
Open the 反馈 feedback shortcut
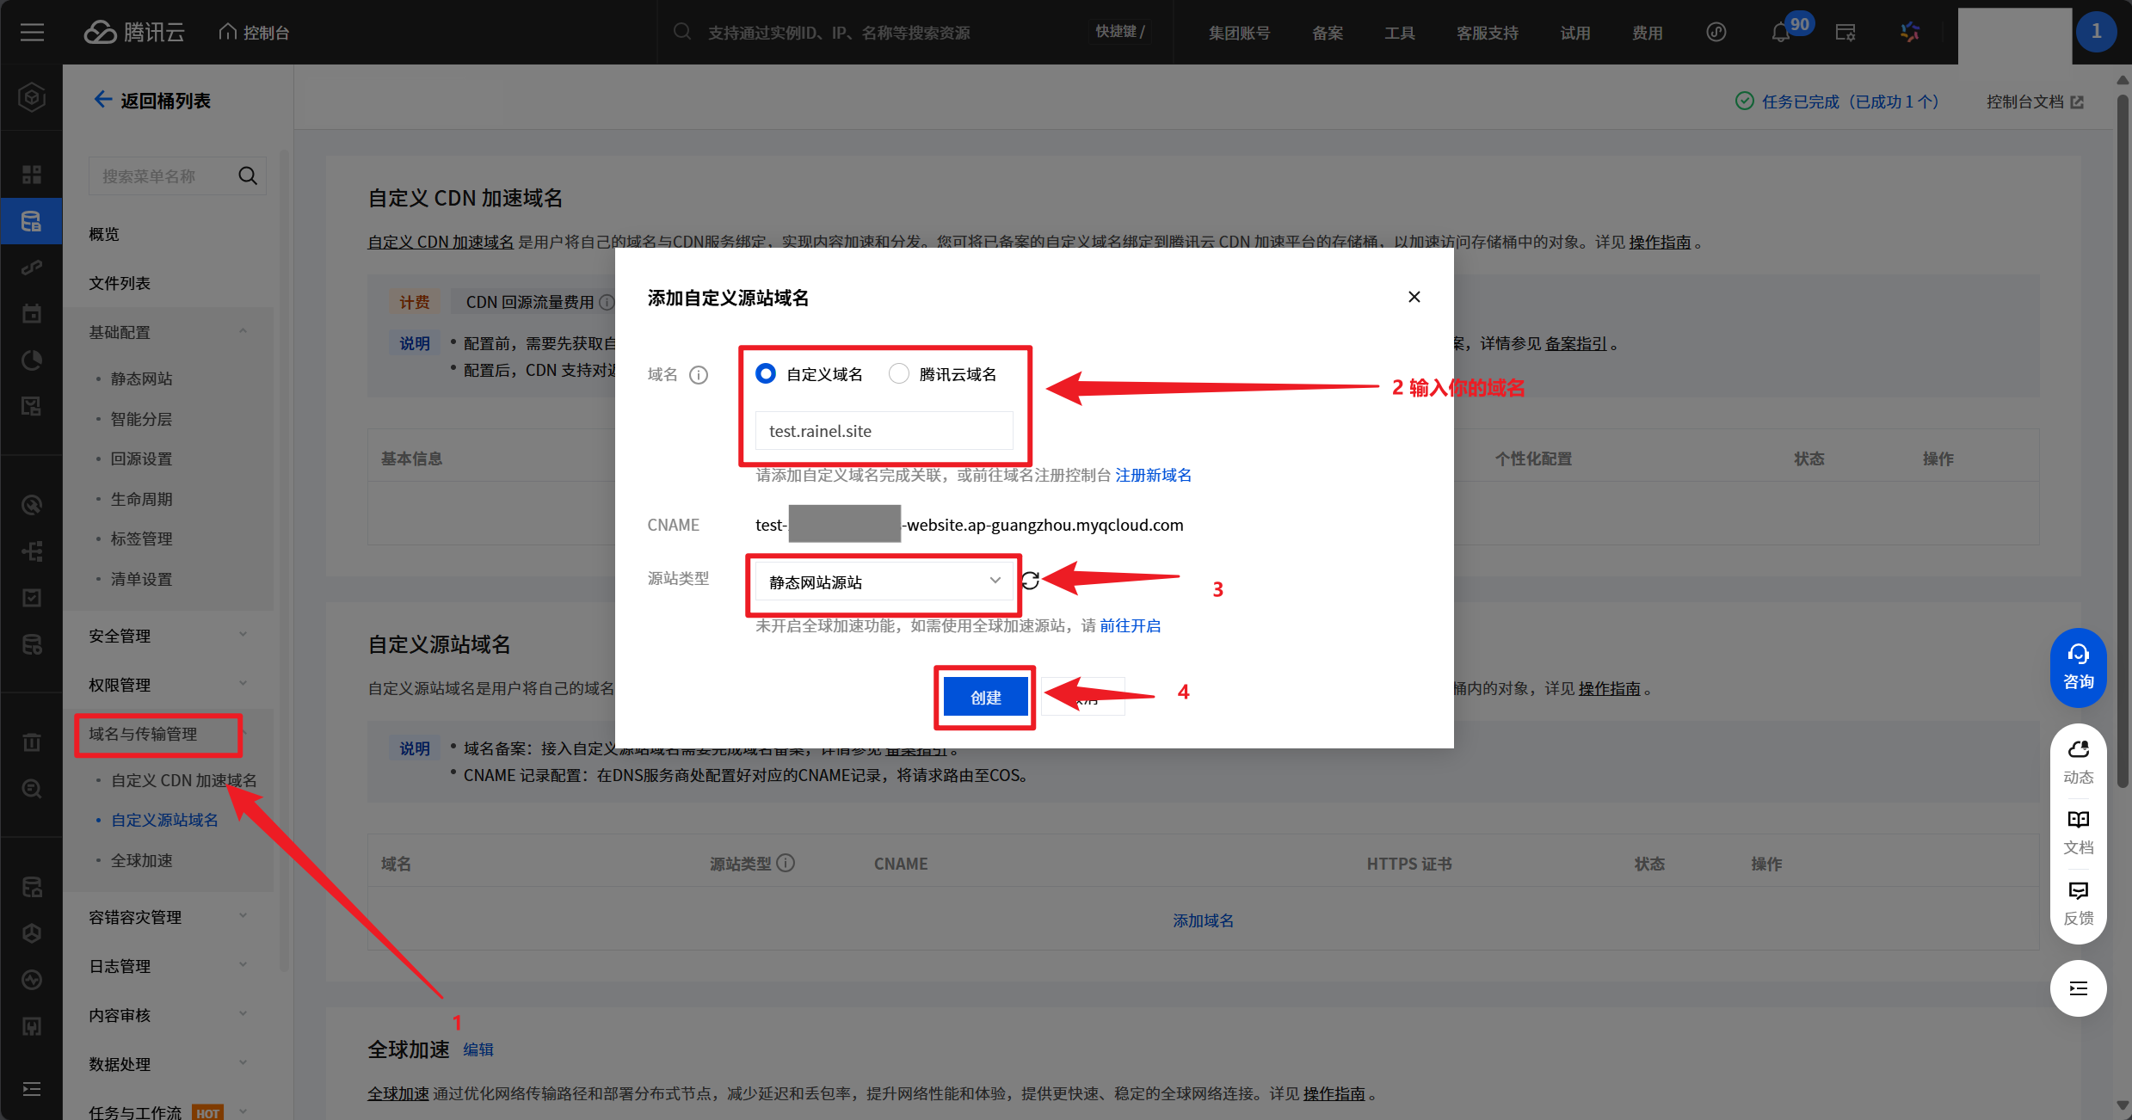coord(2079,903)
